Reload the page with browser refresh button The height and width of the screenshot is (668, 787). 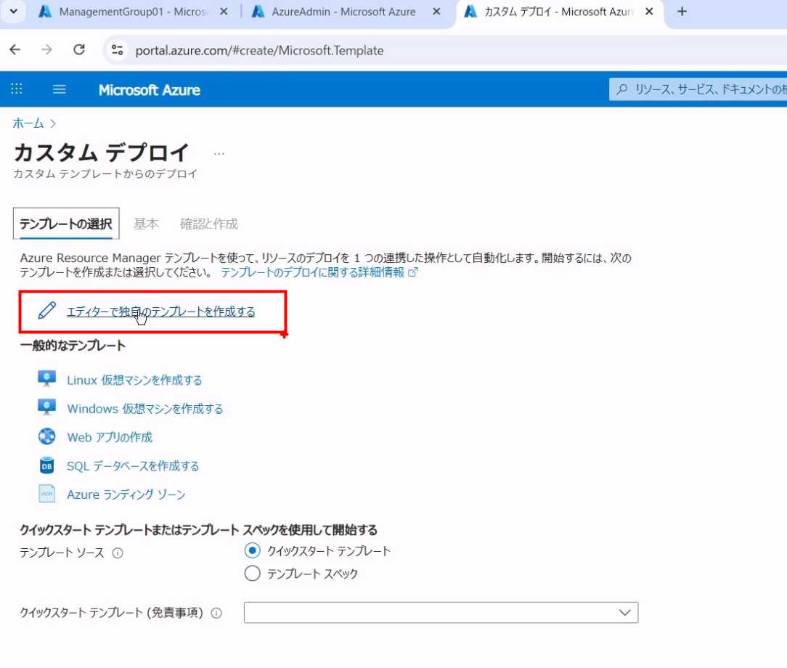(79, 50)
